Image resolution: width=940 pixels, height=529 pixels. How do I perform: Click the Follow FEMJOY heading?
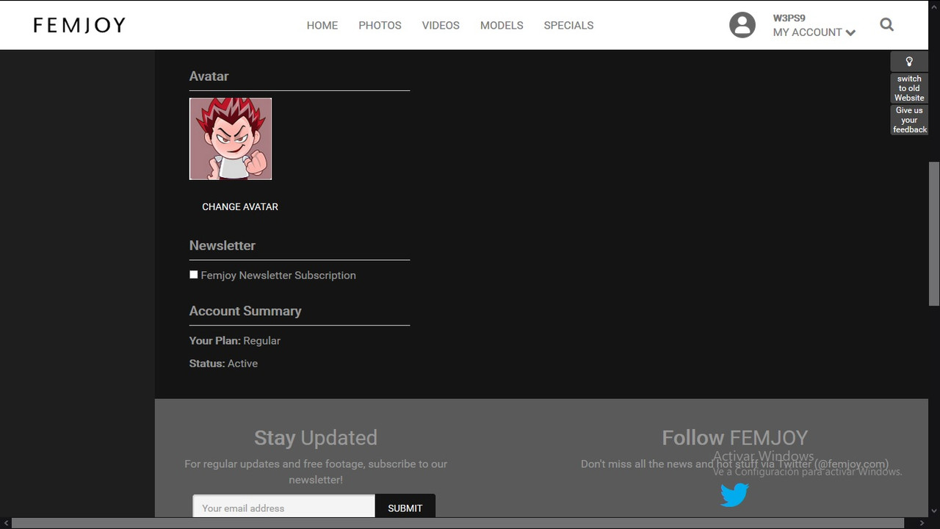pos(734,438)
